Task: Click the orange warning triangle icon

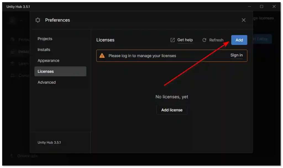Action: click(102, 56)
